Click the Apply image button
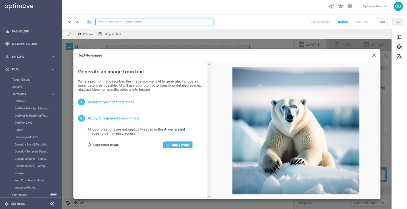 pos(178,145)
